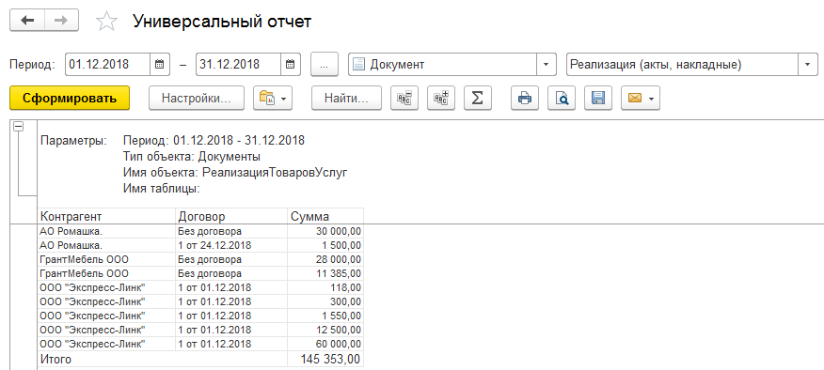The image size is (824, 370).
Task: Open the report variants dropdown button
Action: point(273,98)
